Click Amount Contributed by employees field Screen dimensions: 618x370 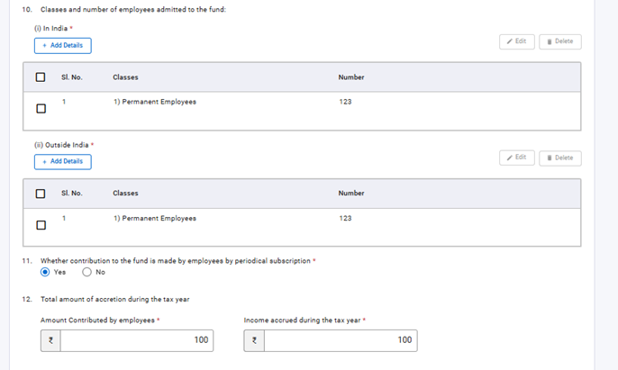(137, 340)
